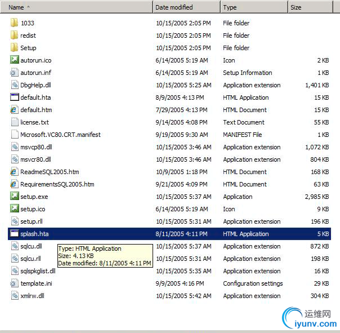Click the folder name 1033
Viewport: 340px width, 333px height.
click(x=28, y=23)
